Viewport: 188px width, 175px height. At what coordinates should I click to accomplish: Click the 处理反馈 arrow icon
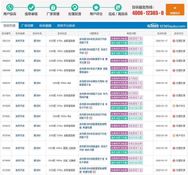point(75,7)
